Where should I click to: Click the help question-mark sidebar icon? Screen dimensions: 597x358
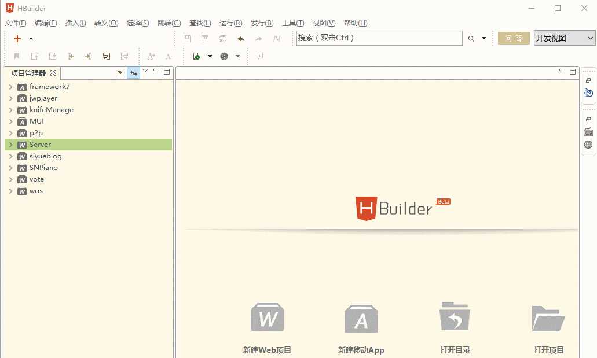(x=588, y=93)
